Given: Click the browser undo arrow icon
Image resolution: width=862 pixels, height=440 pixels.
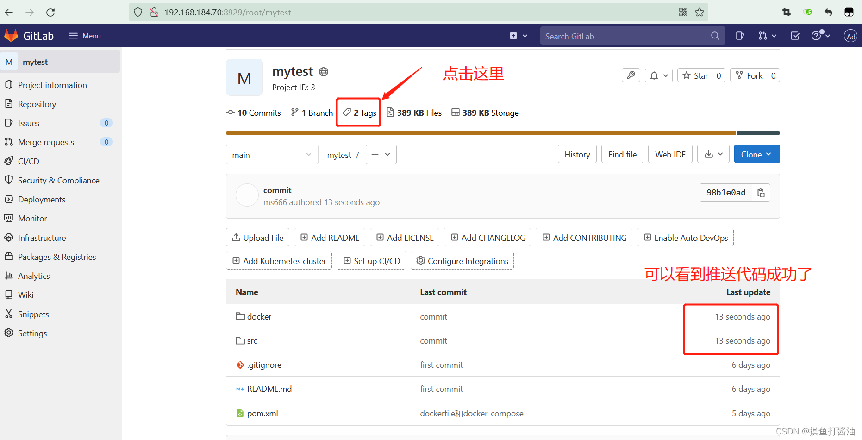Looking at the screenshot, I should [x=828, y=13].
